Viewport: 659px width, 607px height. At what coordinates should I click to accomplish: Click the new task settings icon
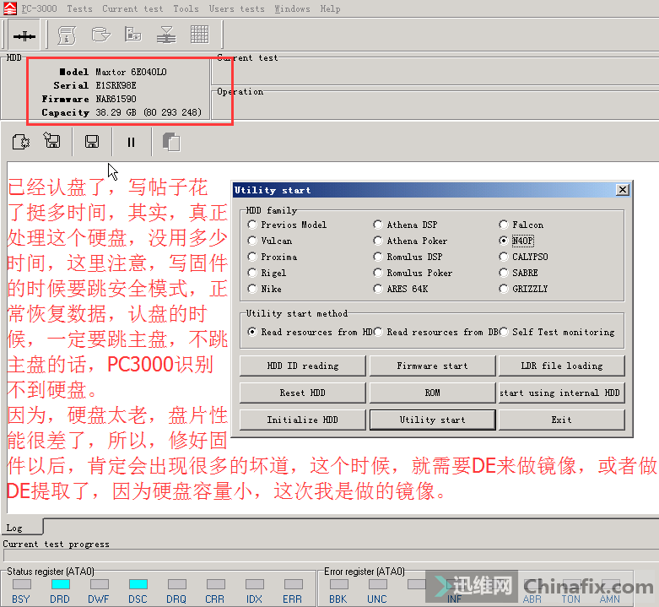point(20,142)
